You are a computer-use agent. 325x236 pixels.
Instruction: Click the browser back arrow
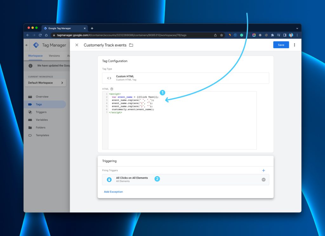point(28,35)
